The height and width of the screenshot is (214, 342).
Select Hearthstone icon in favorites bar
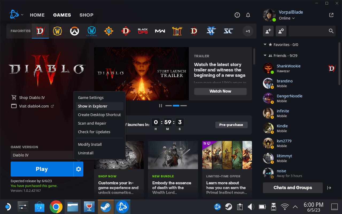click(108, 31)
